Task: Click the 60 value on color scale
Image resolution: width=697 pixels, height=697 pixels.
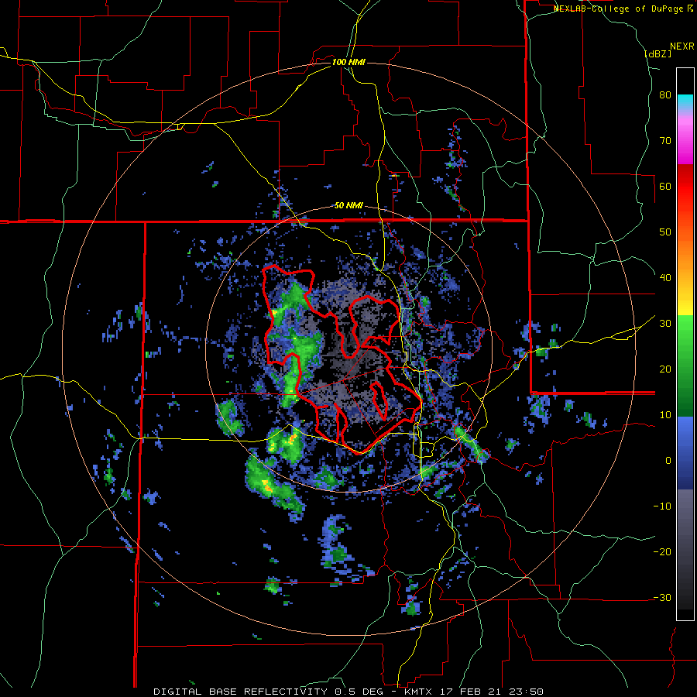Action: pyautogui.click(x=665, y=187)
